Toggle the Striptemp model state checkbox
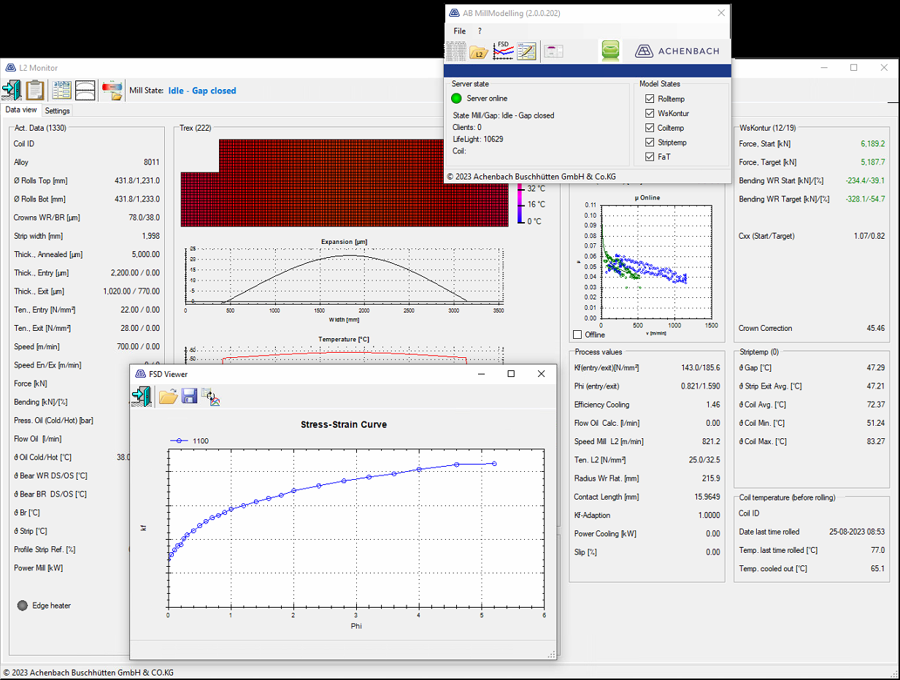This screenshot has height=680, width=900. (x=650, y=142)
